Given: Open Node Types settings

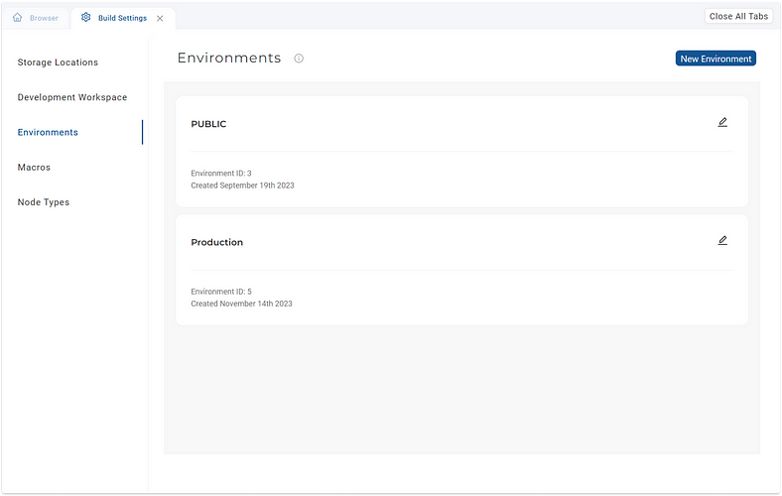Looking at the screenshot, I should (44, 202).
